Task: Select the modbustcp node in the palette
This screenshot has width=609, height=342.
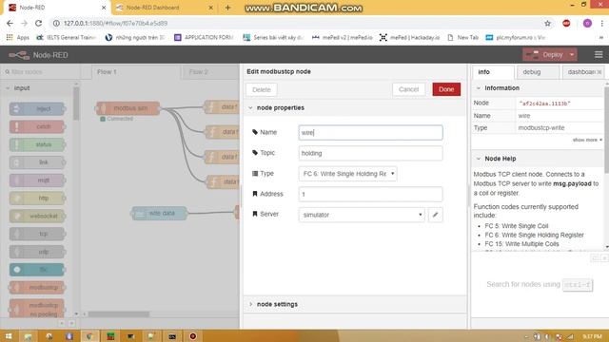Action: click(37, 287)
